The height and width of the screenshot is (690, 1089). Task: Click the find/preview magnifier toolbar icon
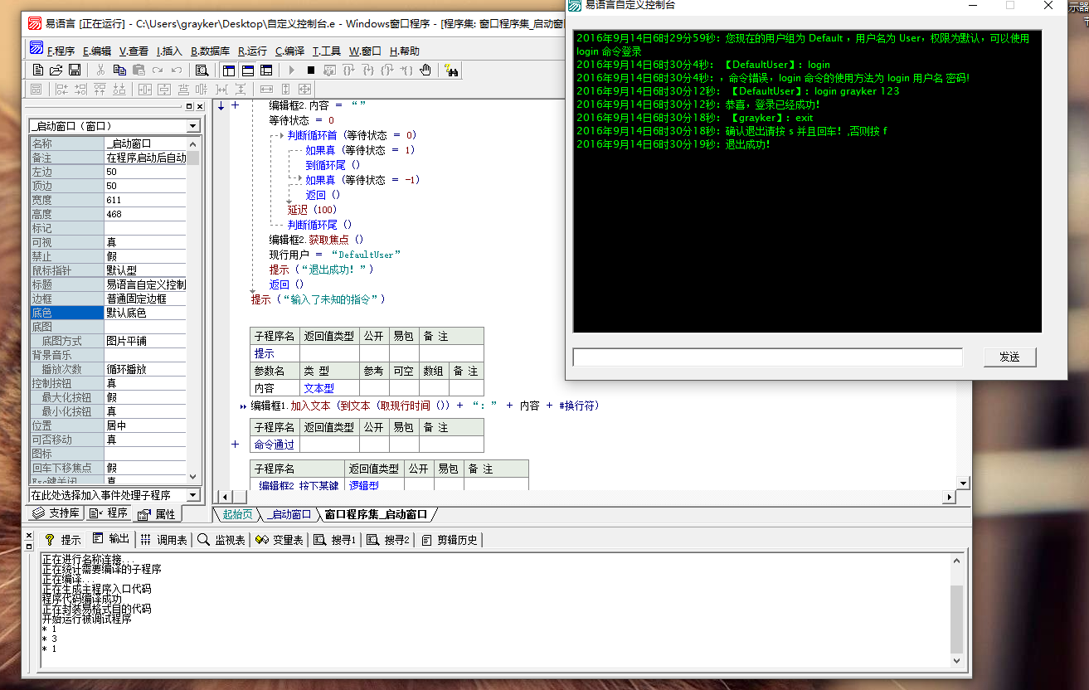click(202, 70)
